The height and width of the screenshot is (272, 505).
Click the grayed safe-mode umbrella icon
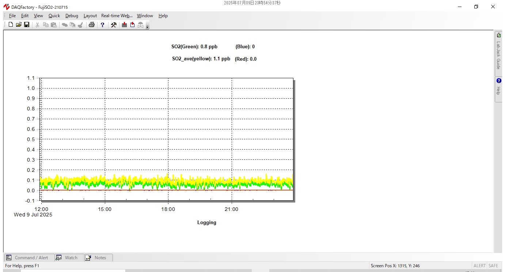[140, 25]
